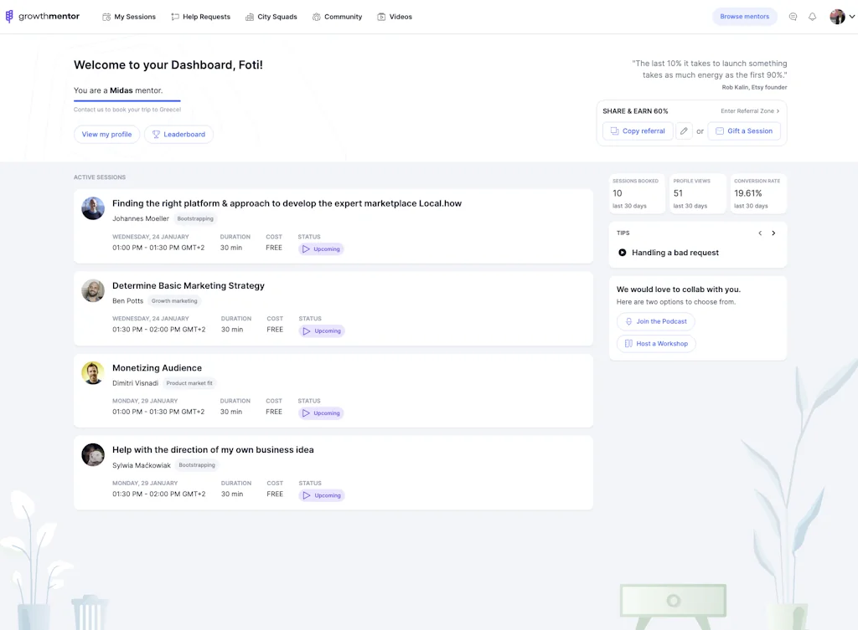Click the Browse mentors button

pos(744,16)
